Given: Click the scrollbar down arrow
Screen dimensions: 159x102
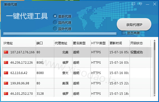Looking at the screenshot, I should (x=155, y=96).
